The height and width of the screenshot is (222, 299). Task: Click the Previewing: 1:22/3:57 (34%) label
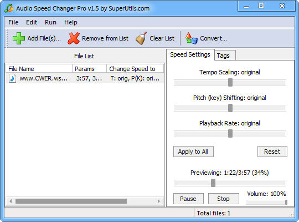[230, 173]
